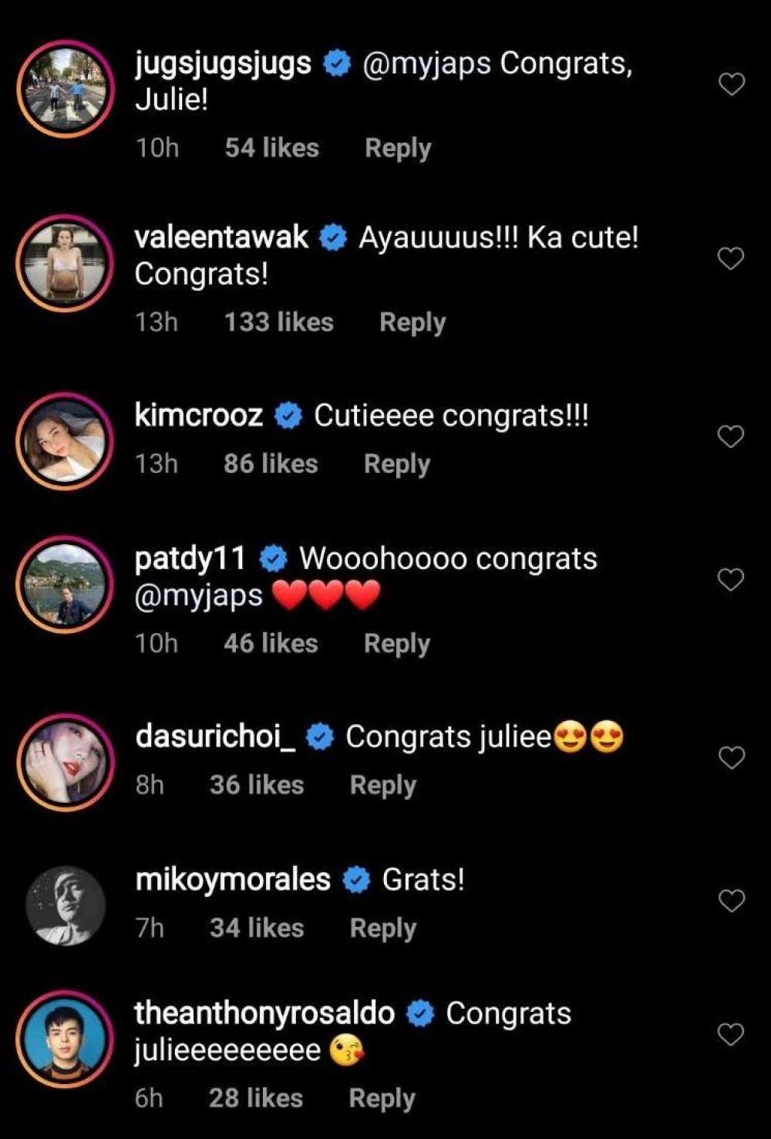Like dasurichoi_'s 'Congrats juliee' comment

731,757
